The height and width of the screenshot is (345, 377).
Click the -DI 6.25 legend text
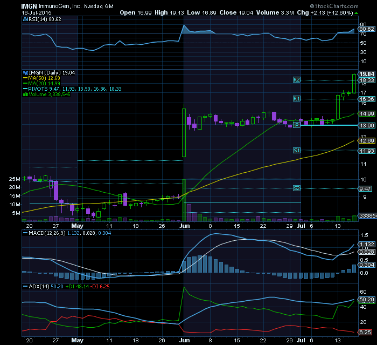(100, 286)
